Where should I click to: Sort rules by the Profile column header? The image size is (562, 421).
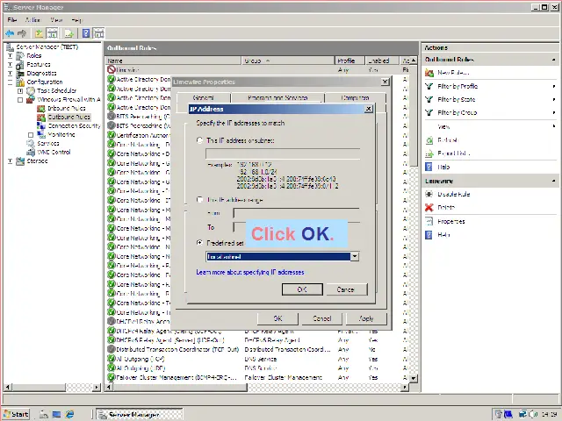tap(349, 61)
